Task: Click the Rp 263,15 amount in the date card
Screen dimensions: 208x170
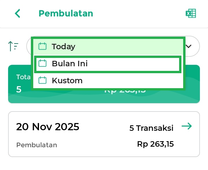Action: (155, 144)
